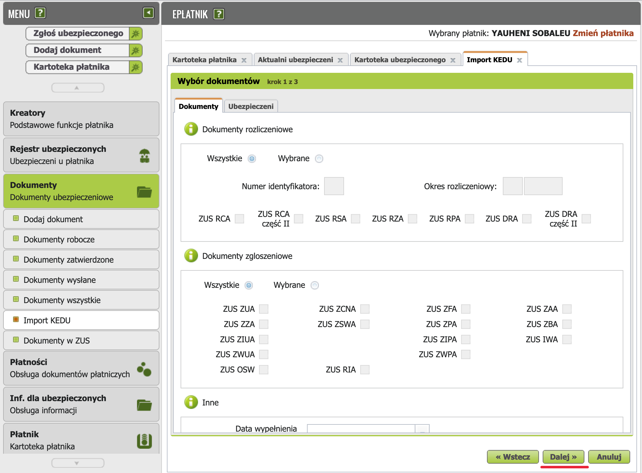Click star icon beside Zgłoś ubezpieczonego

[136, 34]
